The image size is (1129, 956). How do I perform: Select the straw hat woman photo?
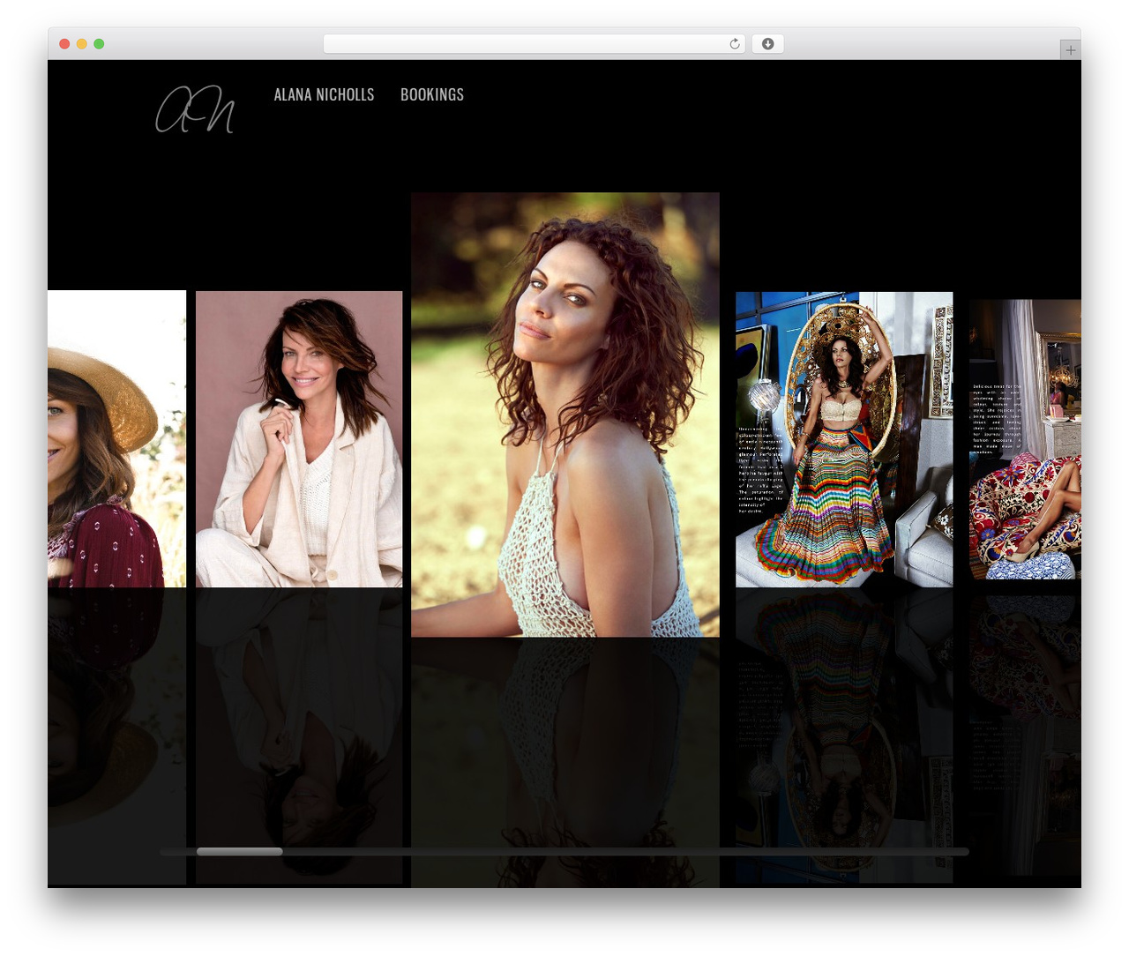pos(116,438)
